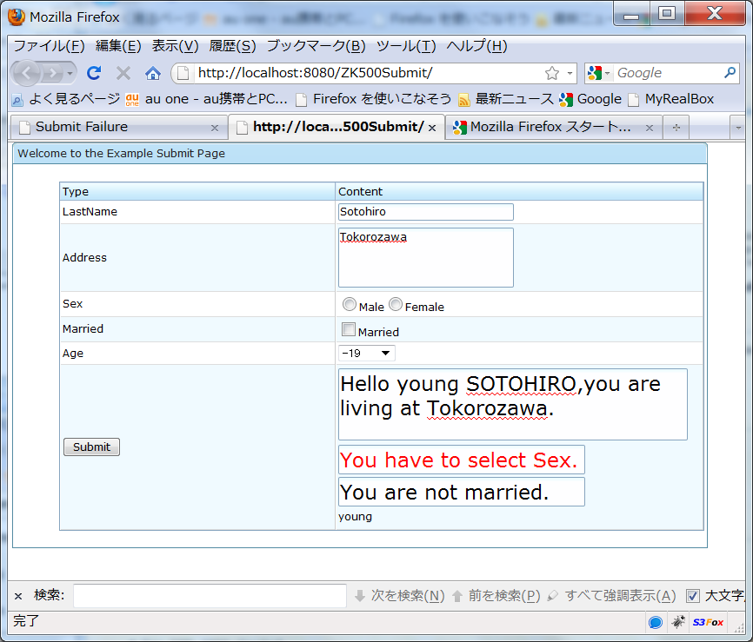753x642 pixels.
Task: Open Firefox を使いこなそう bookmark
Action: click(373, 99)
